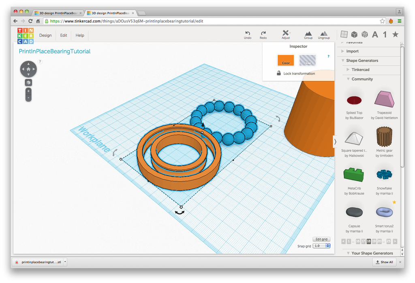
Task: Click the browser home icon
Action: point(38,21)
